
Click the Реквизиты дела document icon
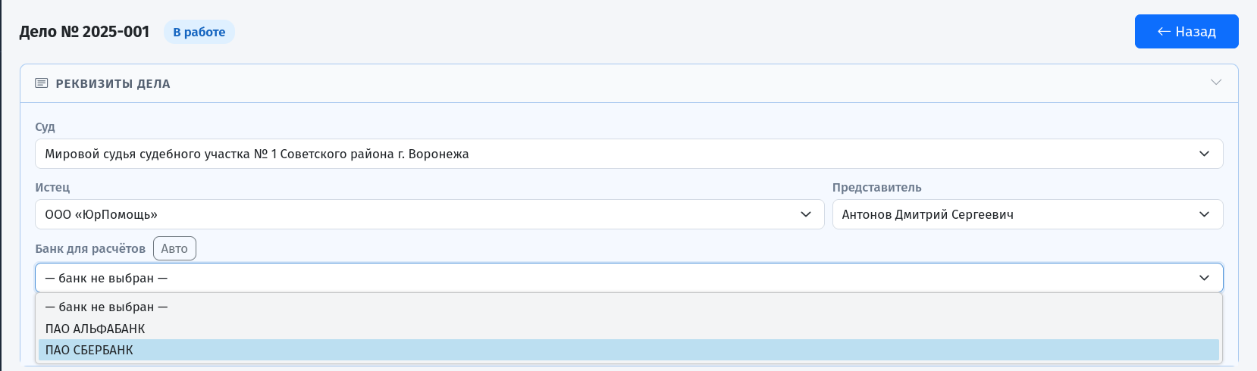click(x=42, y=83)
